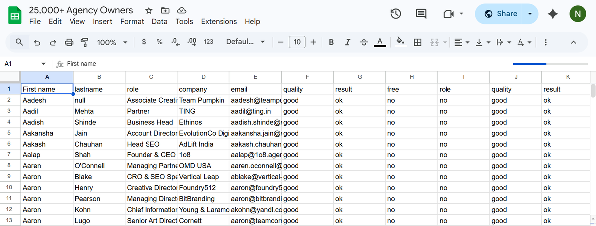Redo the last action

pos(53,42)
